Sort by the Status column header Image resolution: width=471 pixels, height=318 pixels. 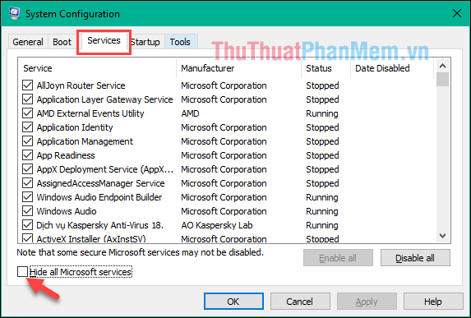[326, 68]
